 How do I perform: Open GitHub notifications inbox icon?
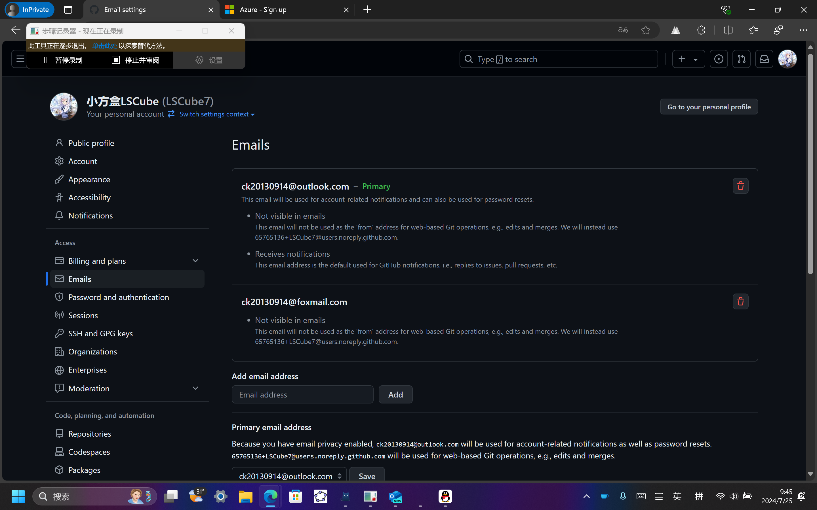click(x=764, y=59)
